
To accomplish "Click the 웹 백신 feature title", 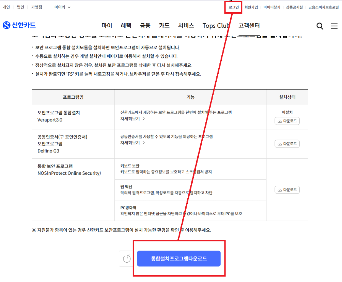I will pyautogui.click(x=126, y=187).
